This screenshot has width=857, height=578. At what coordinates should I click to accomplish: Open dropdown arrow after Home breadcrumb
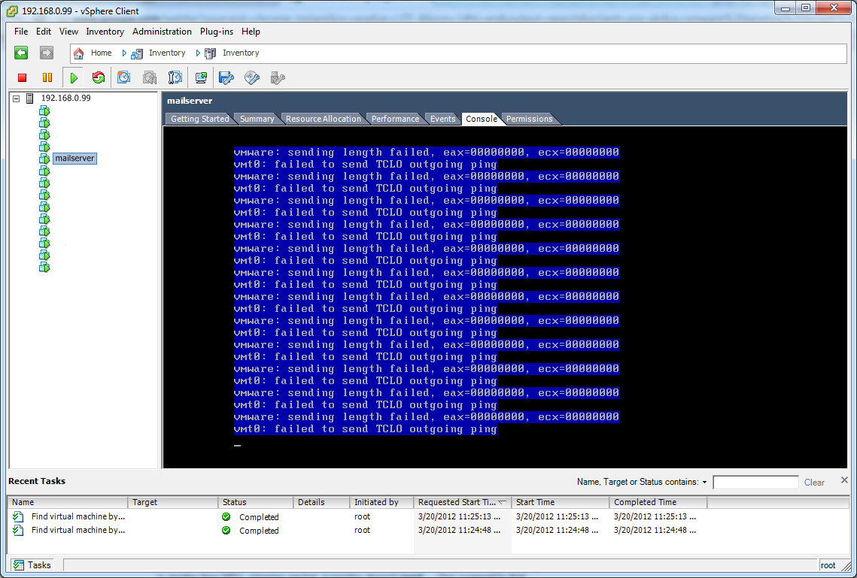tap(124, 53)
